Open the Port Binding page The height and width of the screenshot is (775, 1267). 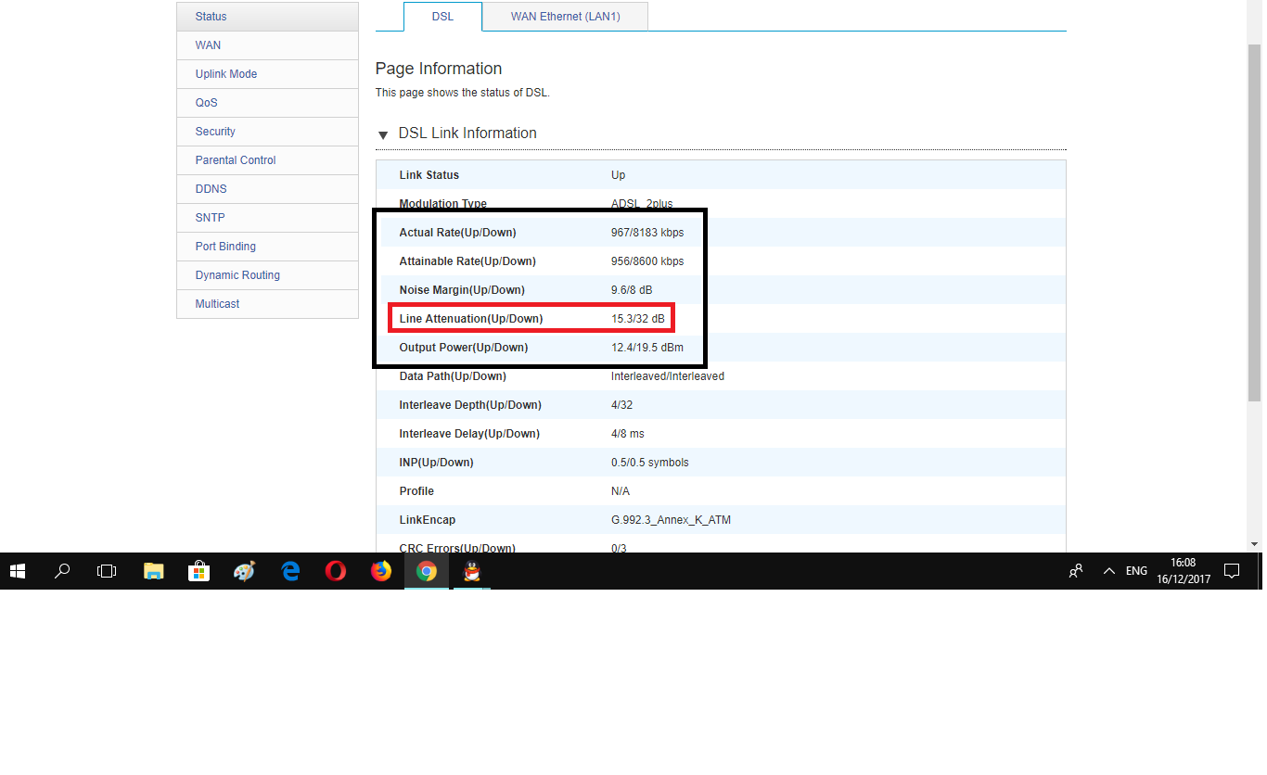coord(225,247)
